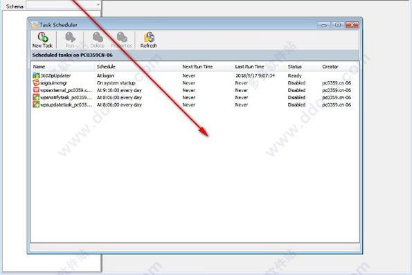
Task: Click the wpsnotifytask_pc0359 task name
Action: click(x=66, y=98)
